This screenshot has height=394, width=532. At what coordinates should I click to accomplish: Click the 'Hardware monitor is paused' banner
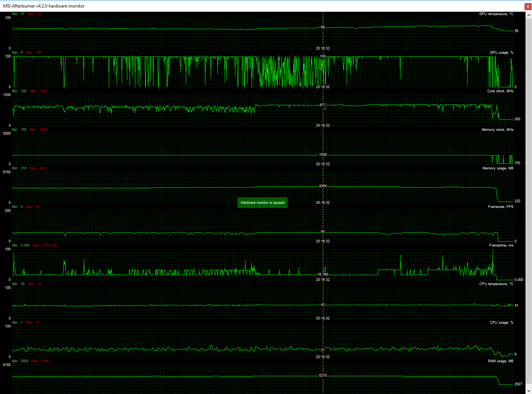263,203
